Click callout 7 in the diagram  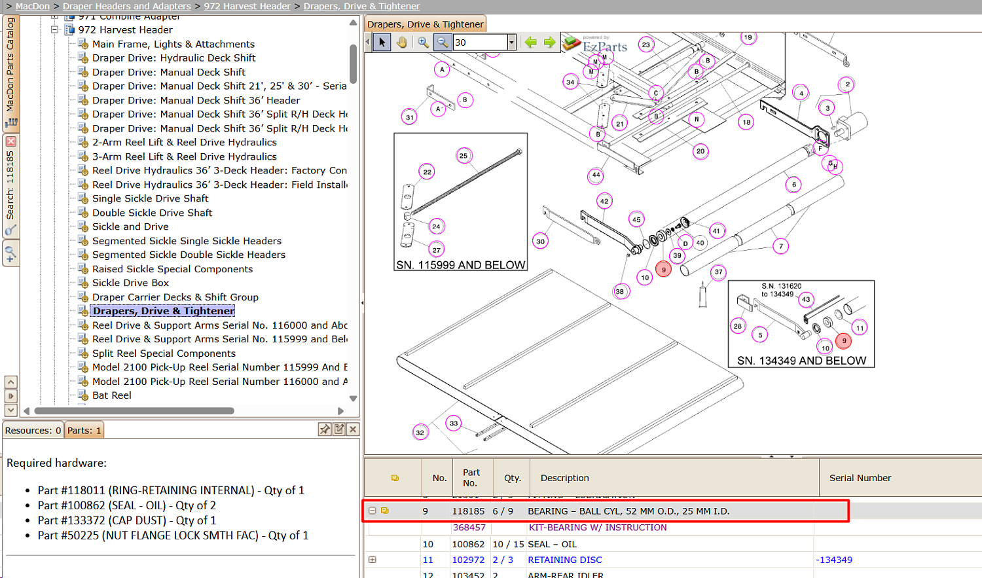point(780,246)
